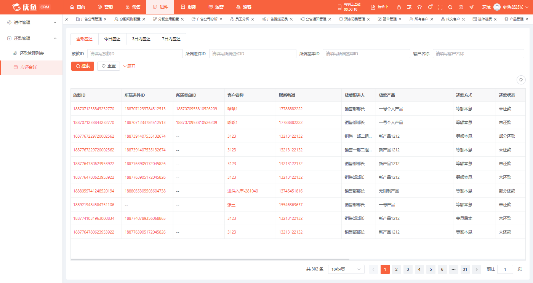The image size is (533, 283).
Task: Click the 重置 button
Action: (109, 66)
